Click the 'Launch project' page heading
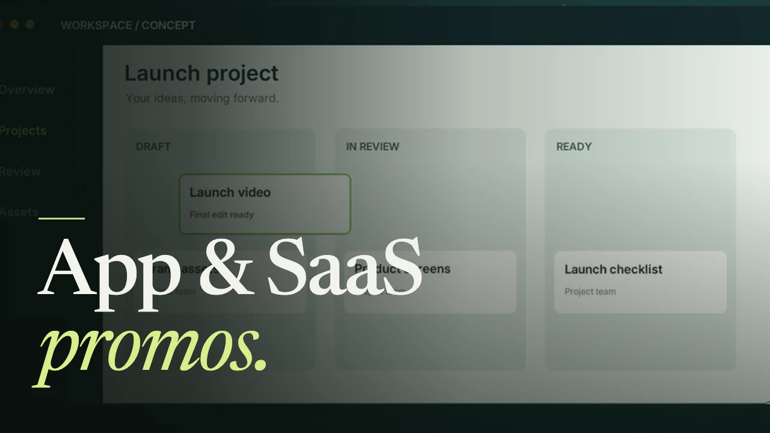The image size is (770, 433). click(202, 73)
